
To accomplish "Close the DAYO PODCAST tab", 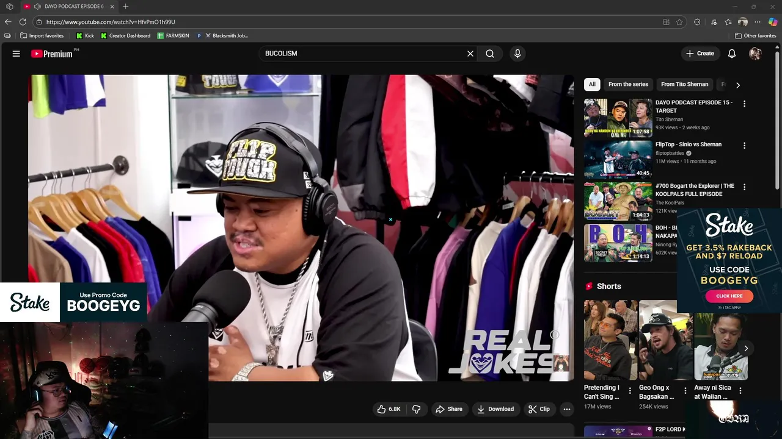I will click(x=112, y=6).
